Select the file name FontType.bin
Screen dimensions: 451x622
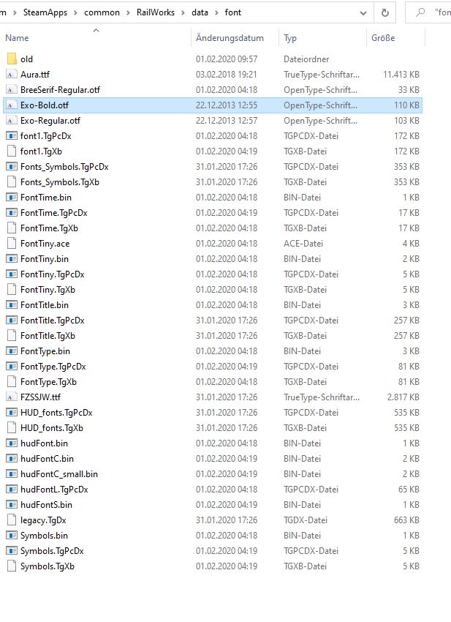(45, 351)
